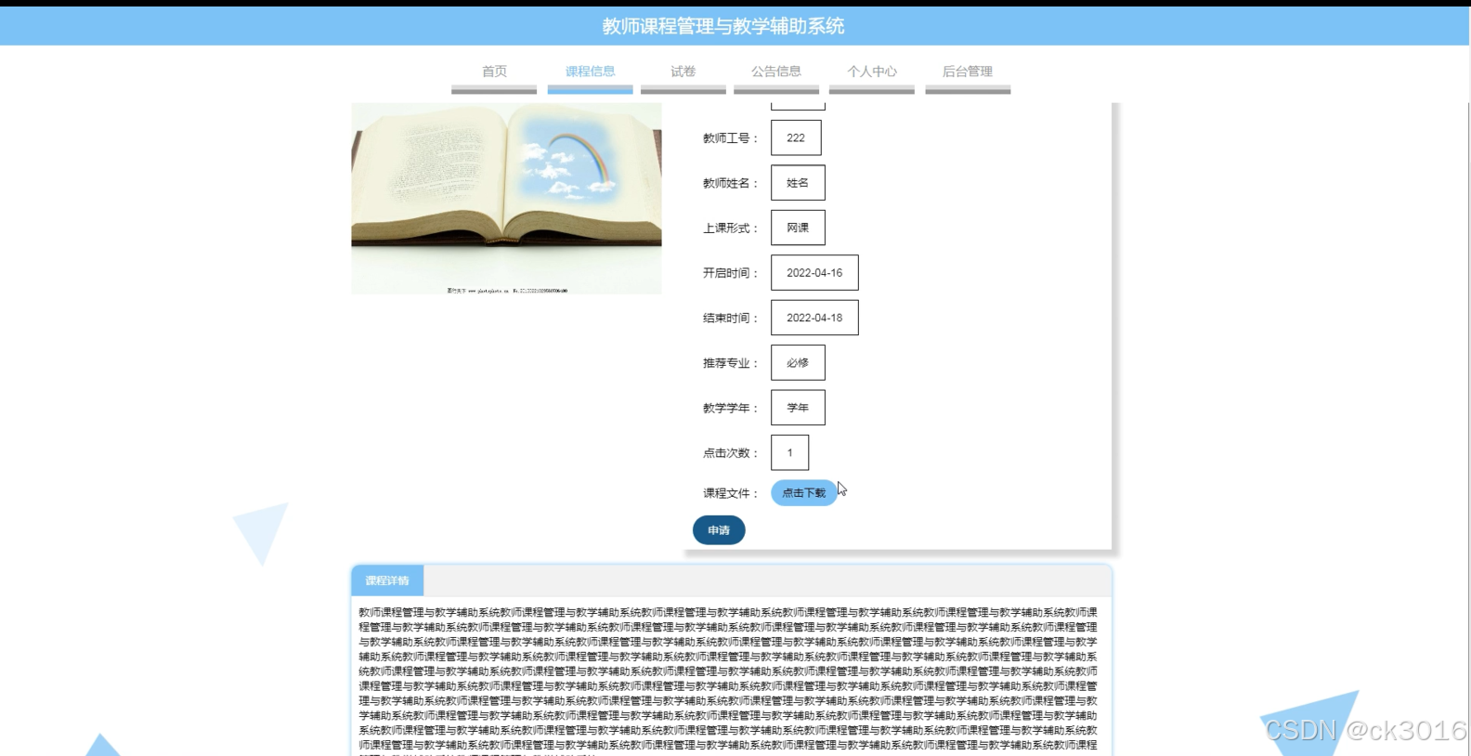Click the course detail description paragraph
1471x756 pixels.
click(x=728, y=680)
